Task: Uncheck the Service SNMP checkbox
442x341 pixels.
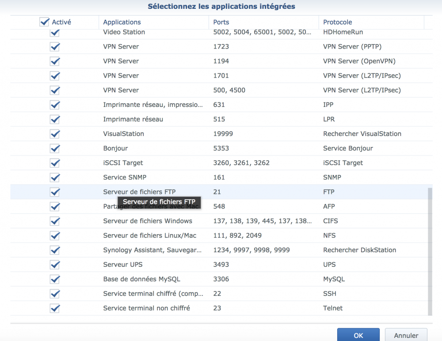Action: coord(55,178)
